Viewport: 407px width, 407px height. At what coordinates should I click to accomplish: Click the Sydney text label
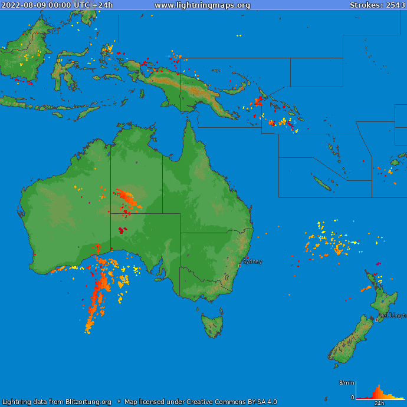point(252,261)
